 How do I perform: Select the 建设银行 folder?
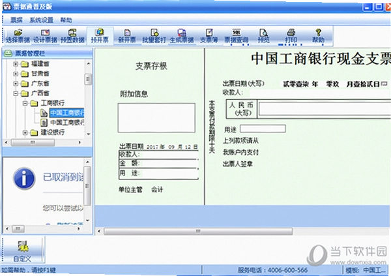53,132
